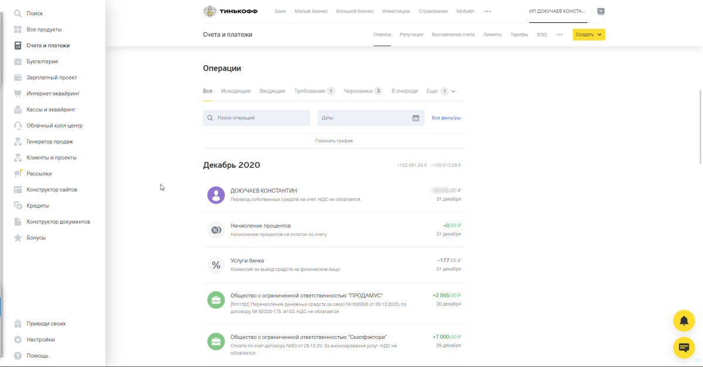Image resolution: width=703 pixels, height=367 pixels.
Task: Click the Все фильтры link
Action: tap(446, 118)
